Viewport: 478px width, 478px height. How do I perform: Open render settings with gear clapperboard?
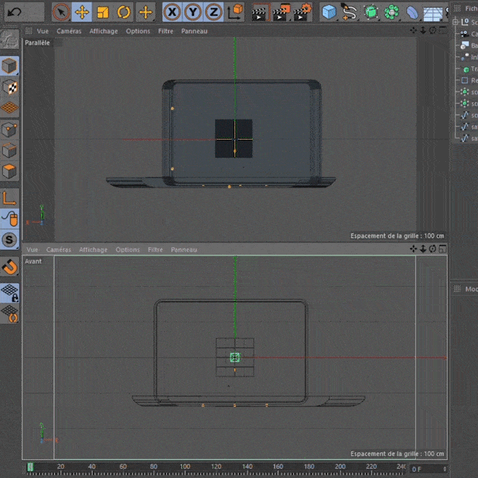pos(303,12)
